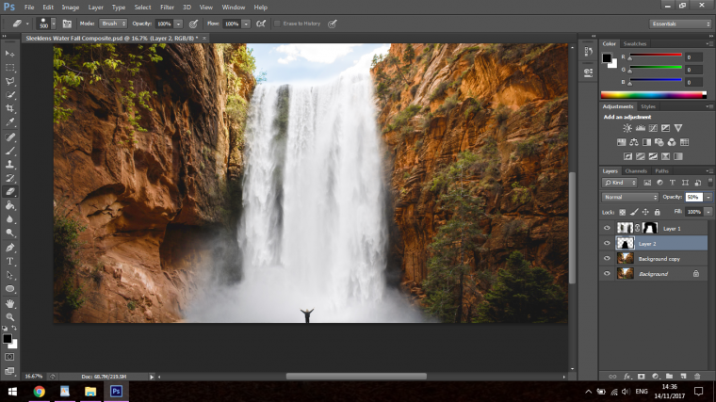The width and height of the screenshot is (716, 402).
Task: Click the red R slider
Action: [656, 56]
